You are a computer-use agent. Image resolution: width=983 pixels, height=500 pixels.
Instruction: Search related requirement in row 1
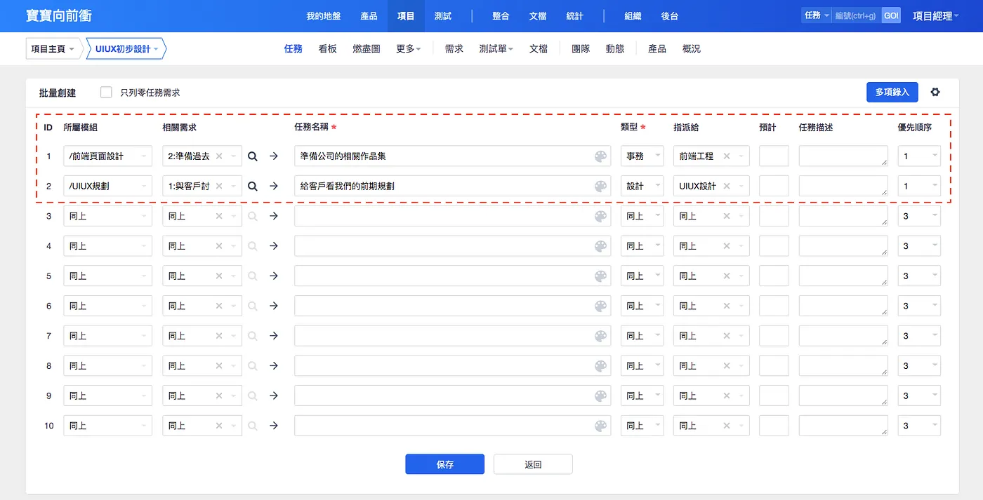tap(253, 156)
